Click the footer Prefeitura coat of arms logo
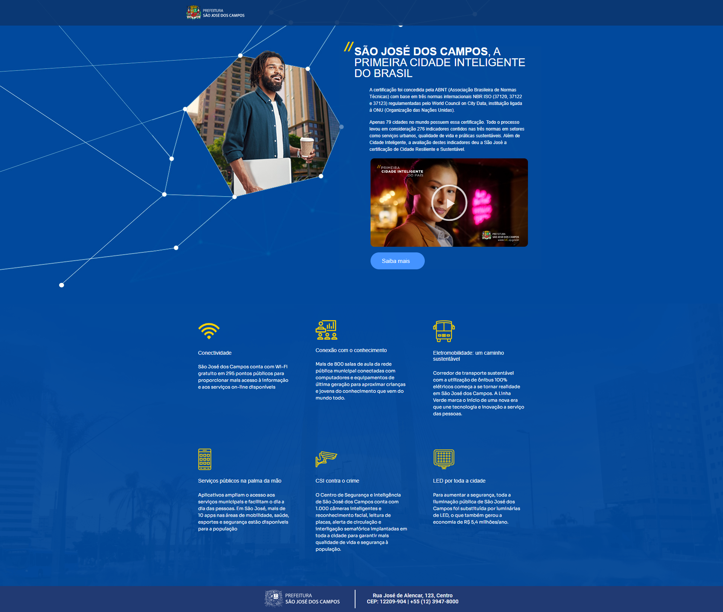This screenshot has width=723, height=612. click(x=302, y=598)
